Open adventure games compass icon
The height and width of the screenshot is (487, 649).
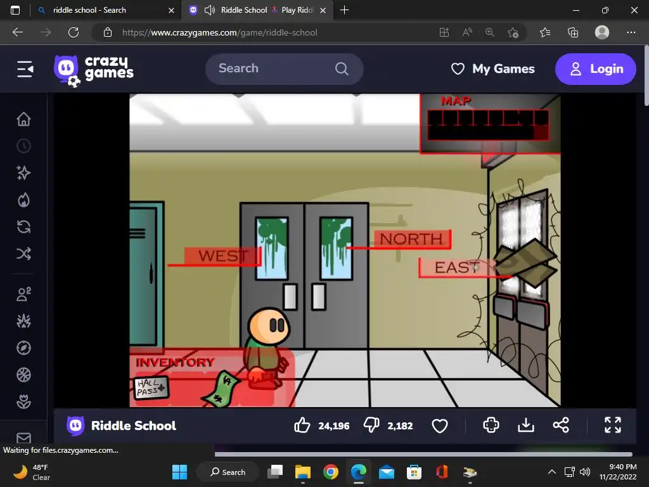point(23,348)
